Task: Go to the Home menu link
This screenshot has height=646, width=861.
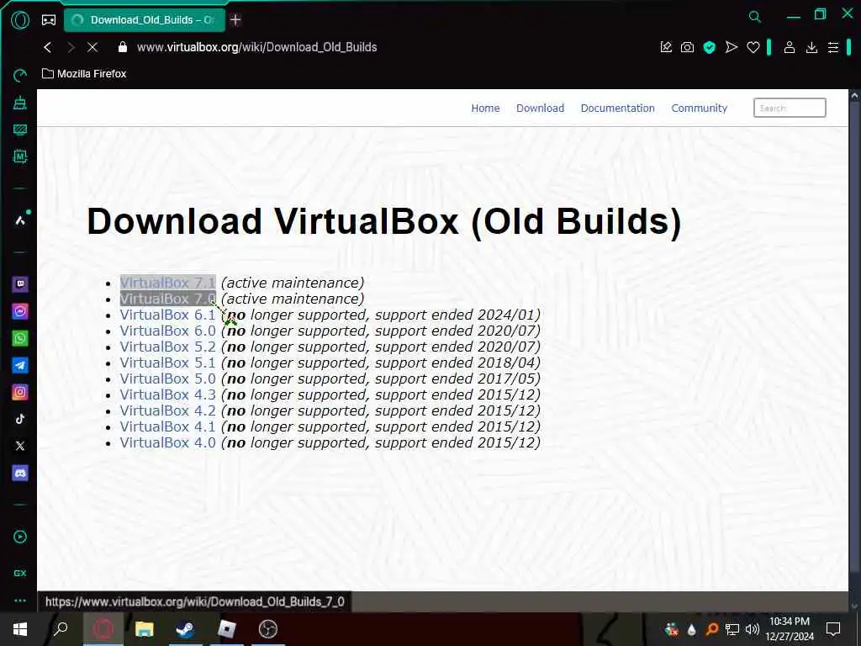Action: coord(485,109)
